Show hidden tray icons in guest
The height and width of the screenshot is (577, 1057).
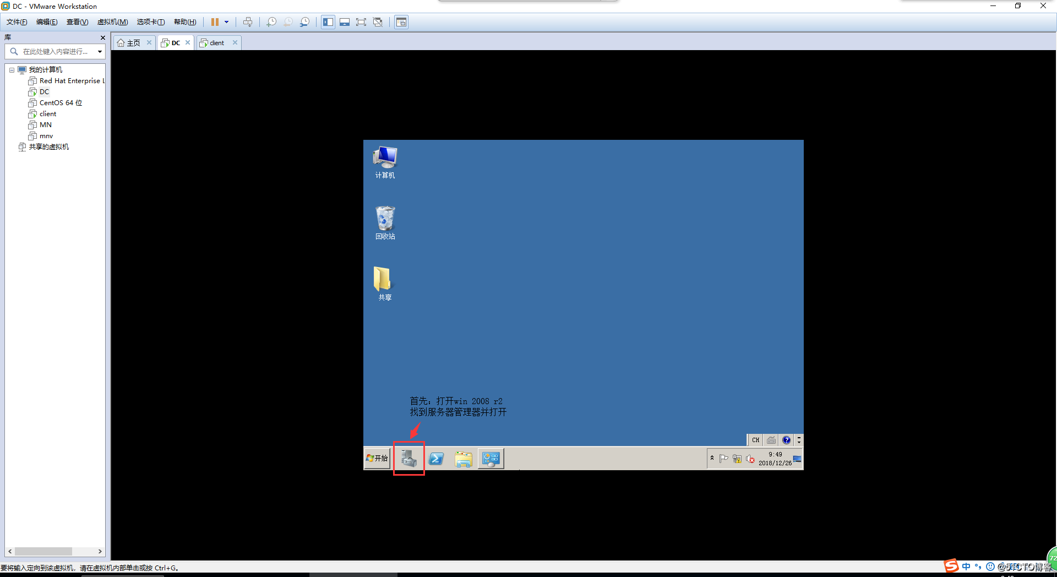click(x=712, y=458)
